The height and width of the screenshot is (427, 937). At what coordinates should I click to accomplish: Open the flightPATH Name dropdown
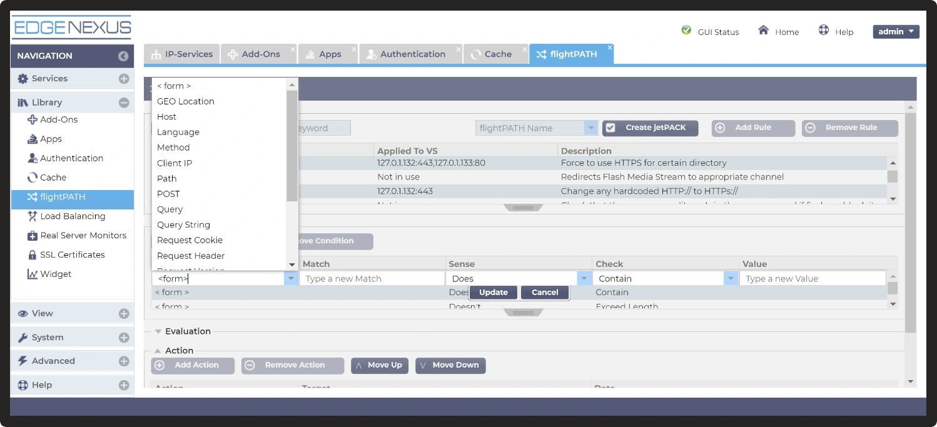pyautogui.click(x=590, y=128)
